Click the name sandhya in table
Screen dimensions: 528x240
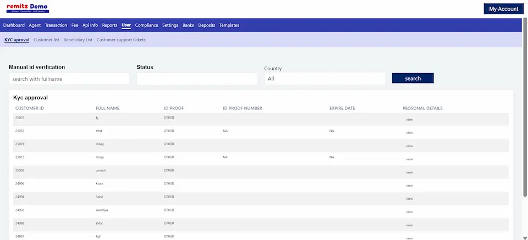click(102, 210)
